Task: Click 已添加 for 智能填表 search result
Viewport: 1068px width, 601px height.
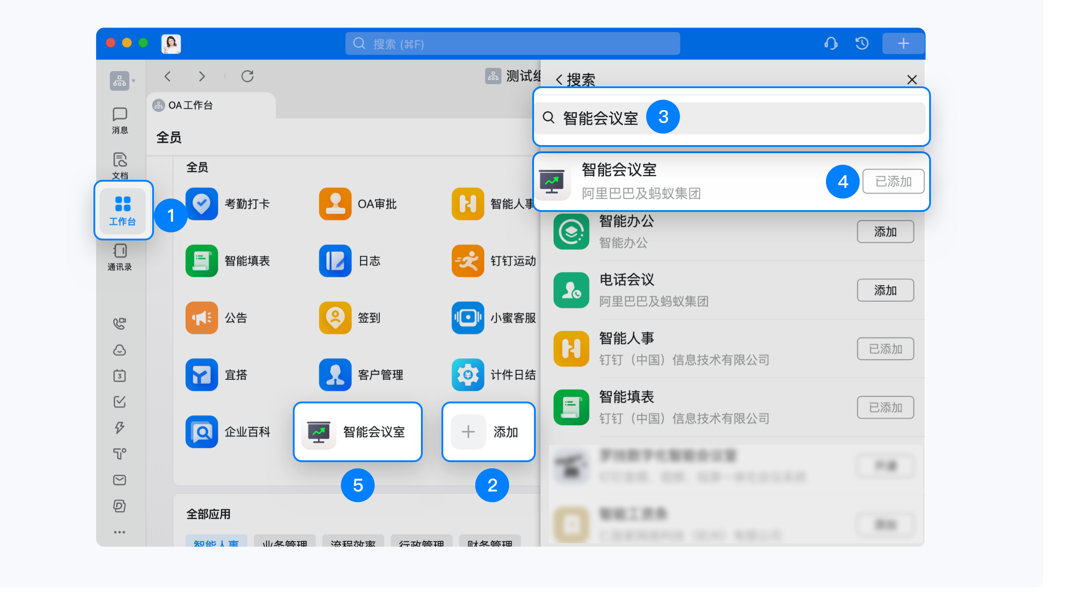Action: (x=886, y=407)
